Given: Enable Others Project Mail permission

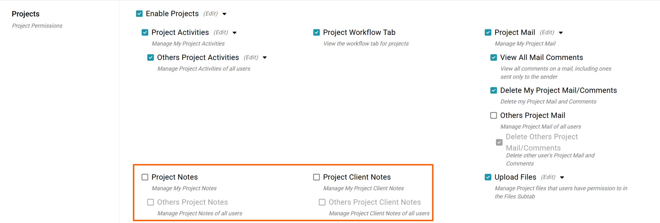Looking at the screenshot, I should 494,116.
